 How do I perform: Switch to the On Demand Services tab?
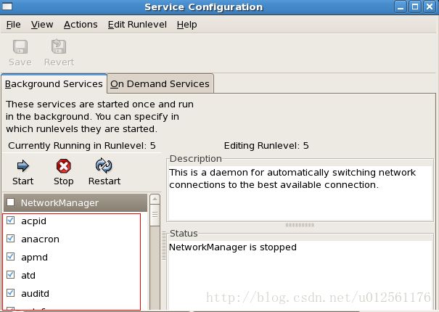click(160, 83)
